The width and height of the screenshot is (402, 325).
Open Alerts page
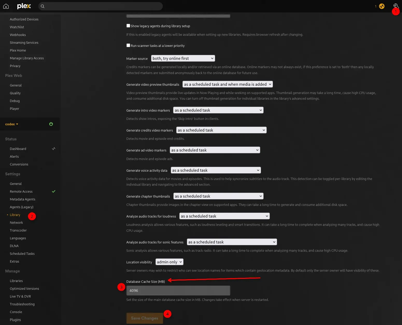[14, 156]
